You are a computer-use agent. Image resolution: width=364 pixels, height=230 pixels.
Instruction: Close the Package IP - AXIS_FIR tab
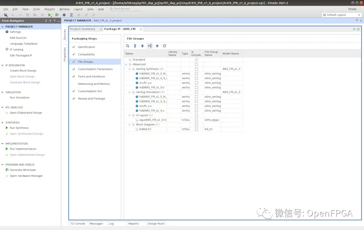pyautogui.click(x=141, y=29)
